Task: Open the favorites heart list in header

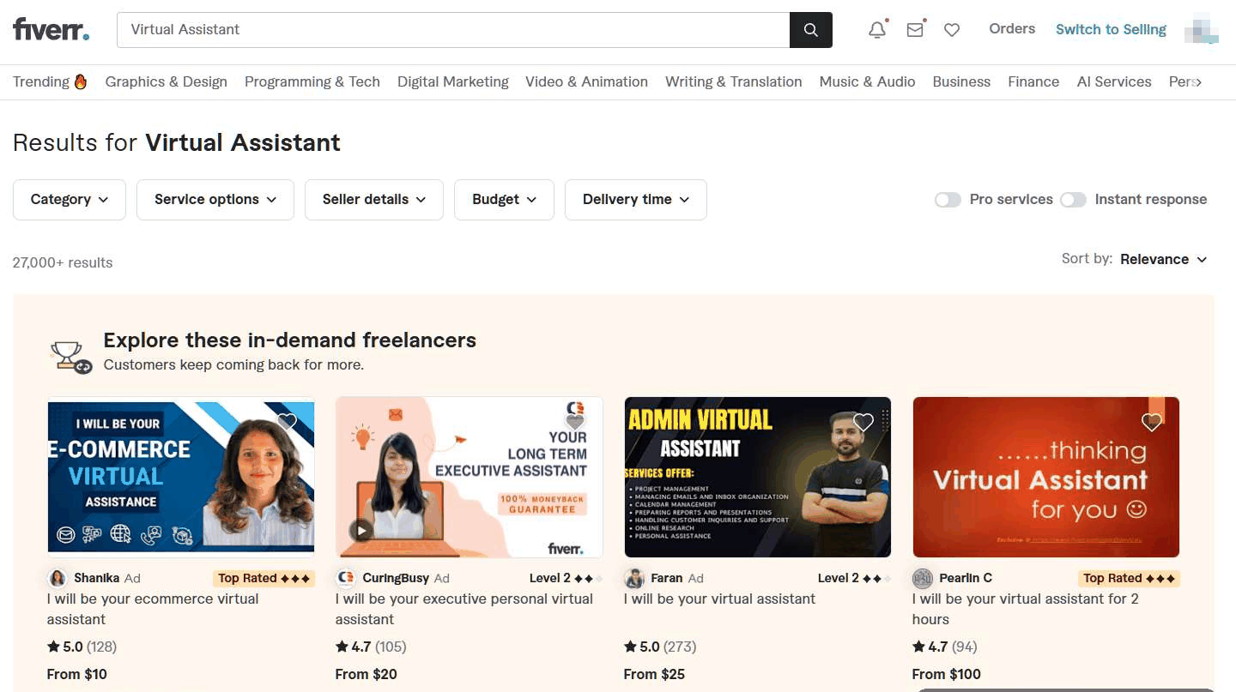Action: tap(952, 30)
